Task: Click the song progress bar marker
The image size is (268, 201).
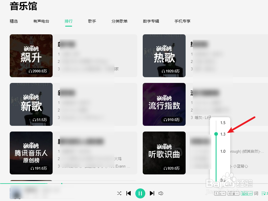Action: (x=62, y=184)
